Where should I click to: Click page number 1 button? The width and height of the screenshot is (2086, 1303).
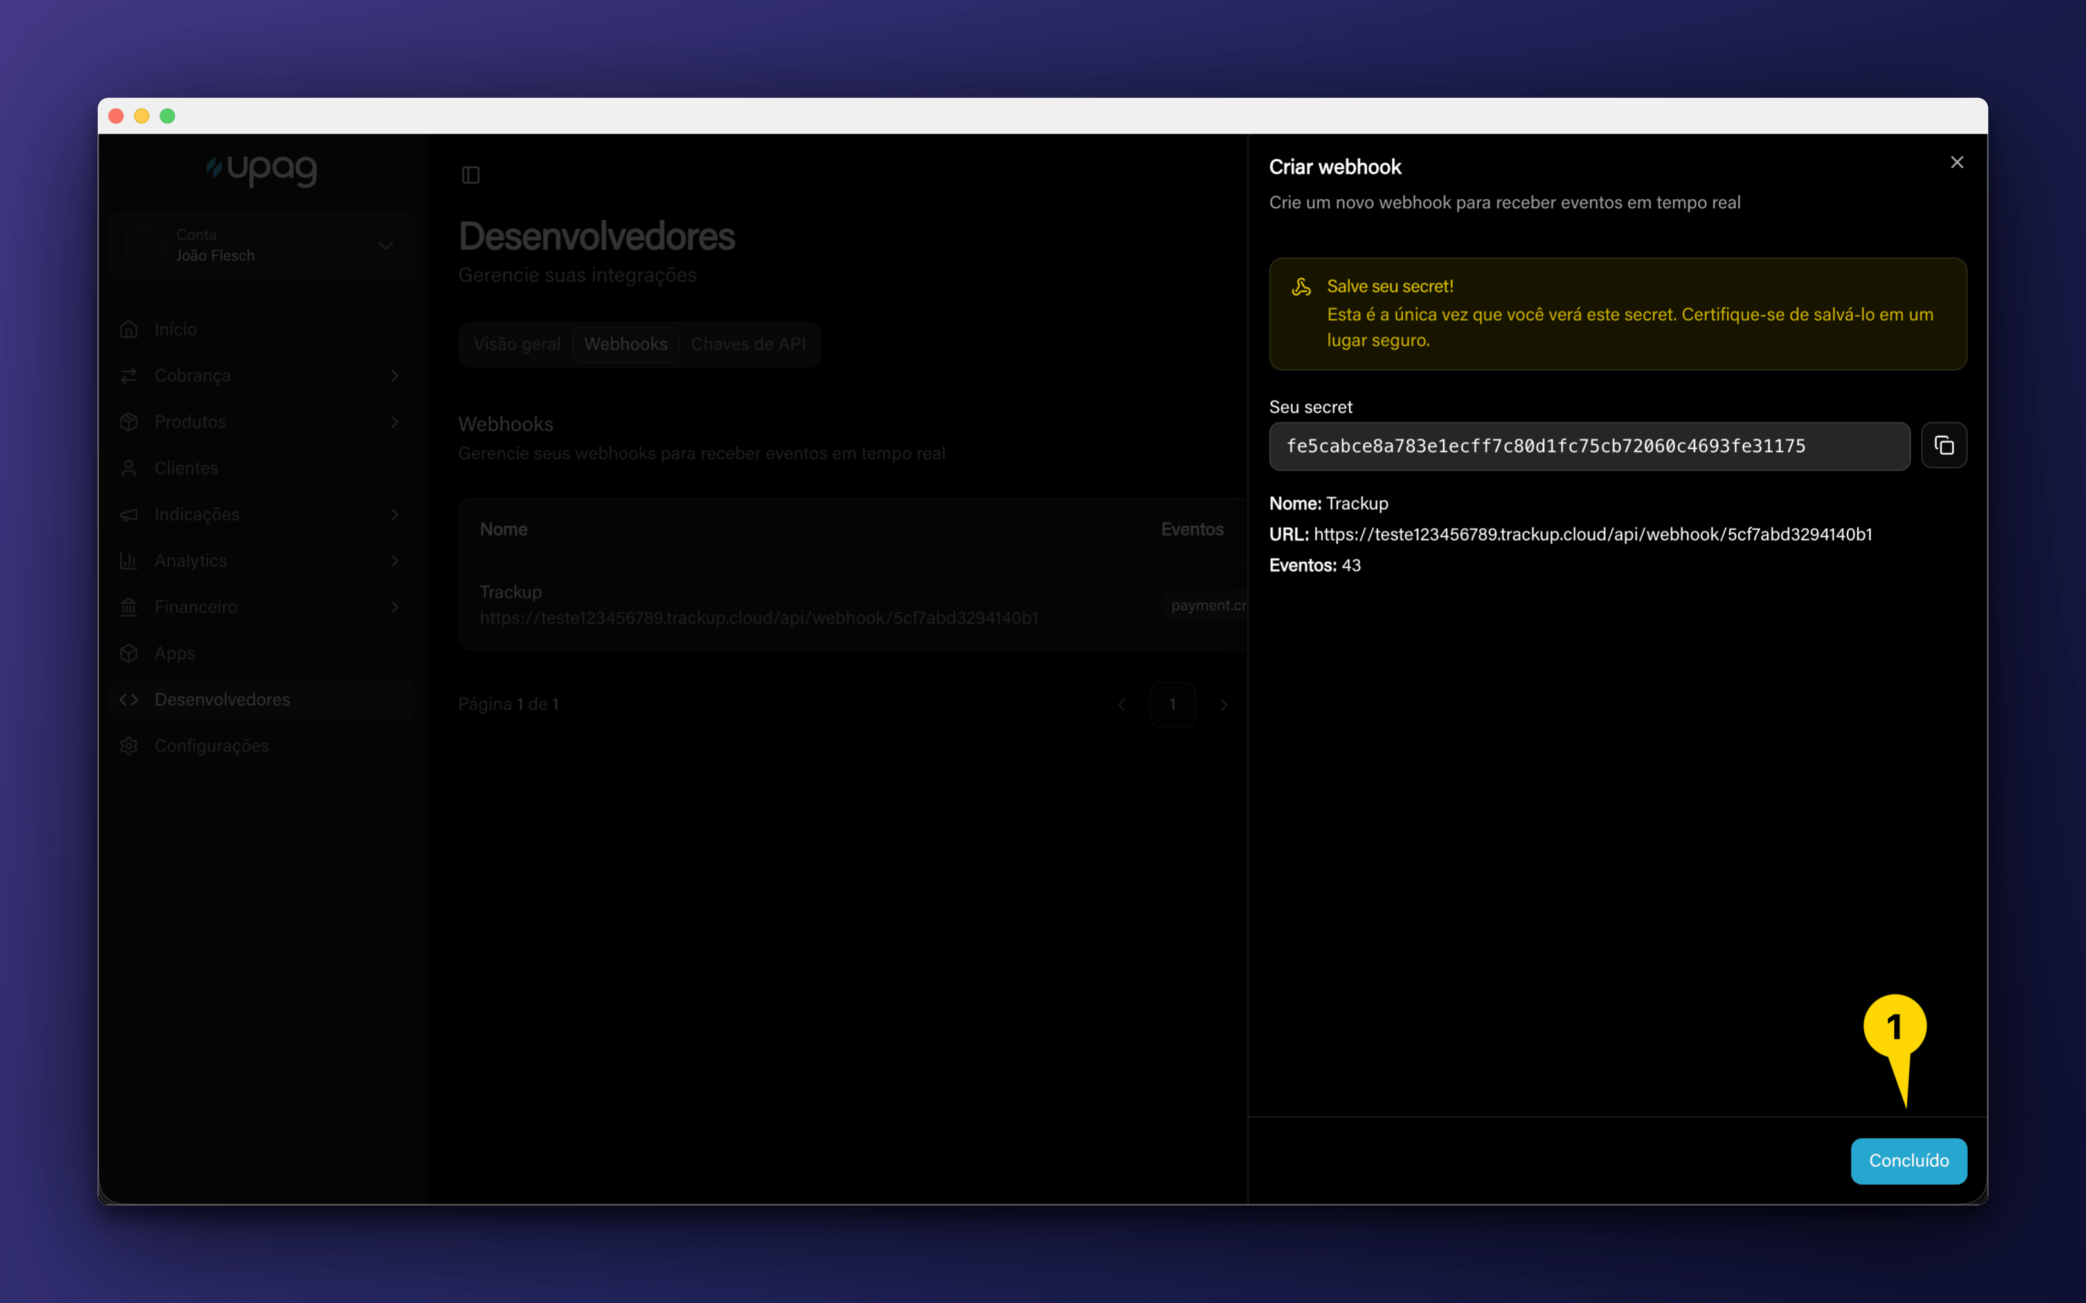click(x=1172, y=704)
